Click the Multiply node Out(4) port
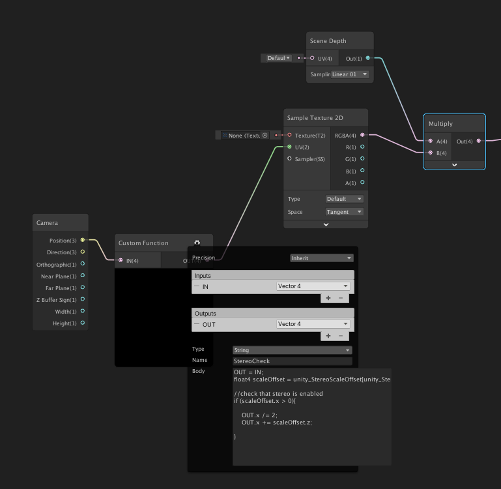 point(479,141)
